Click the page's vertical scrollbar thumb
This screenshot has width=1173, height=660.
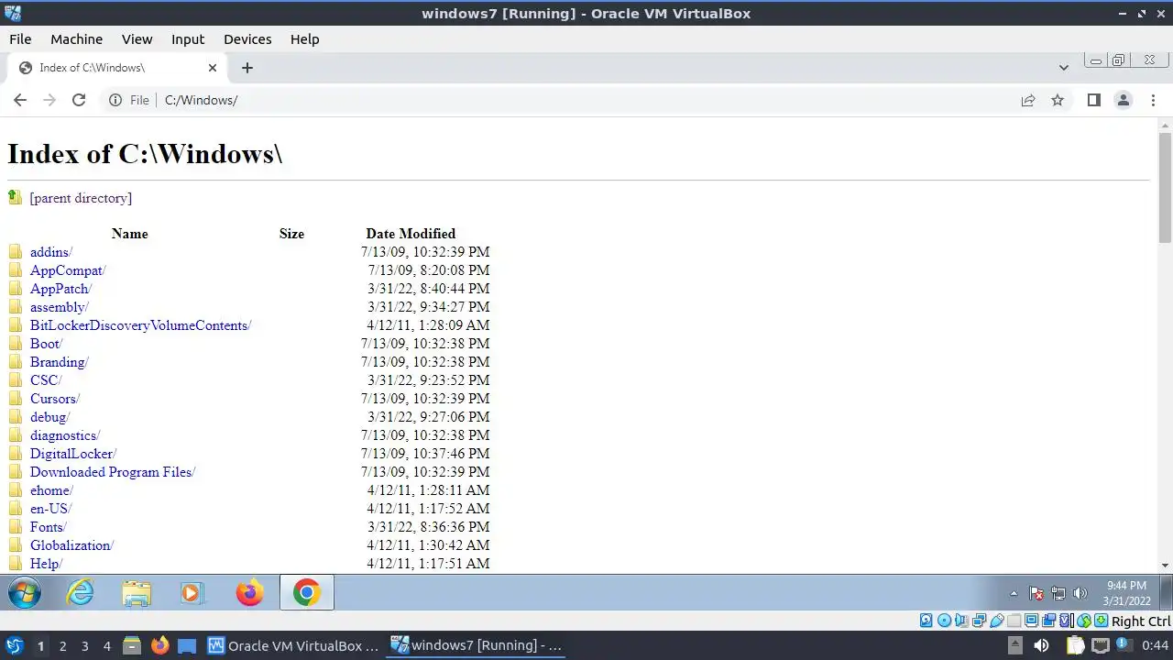pos(1165,187)
